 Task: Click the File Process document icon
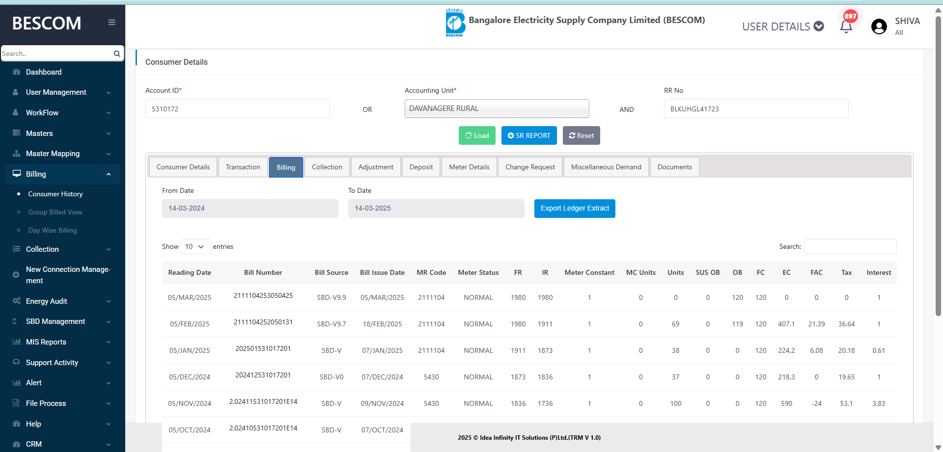pos(16,403)
